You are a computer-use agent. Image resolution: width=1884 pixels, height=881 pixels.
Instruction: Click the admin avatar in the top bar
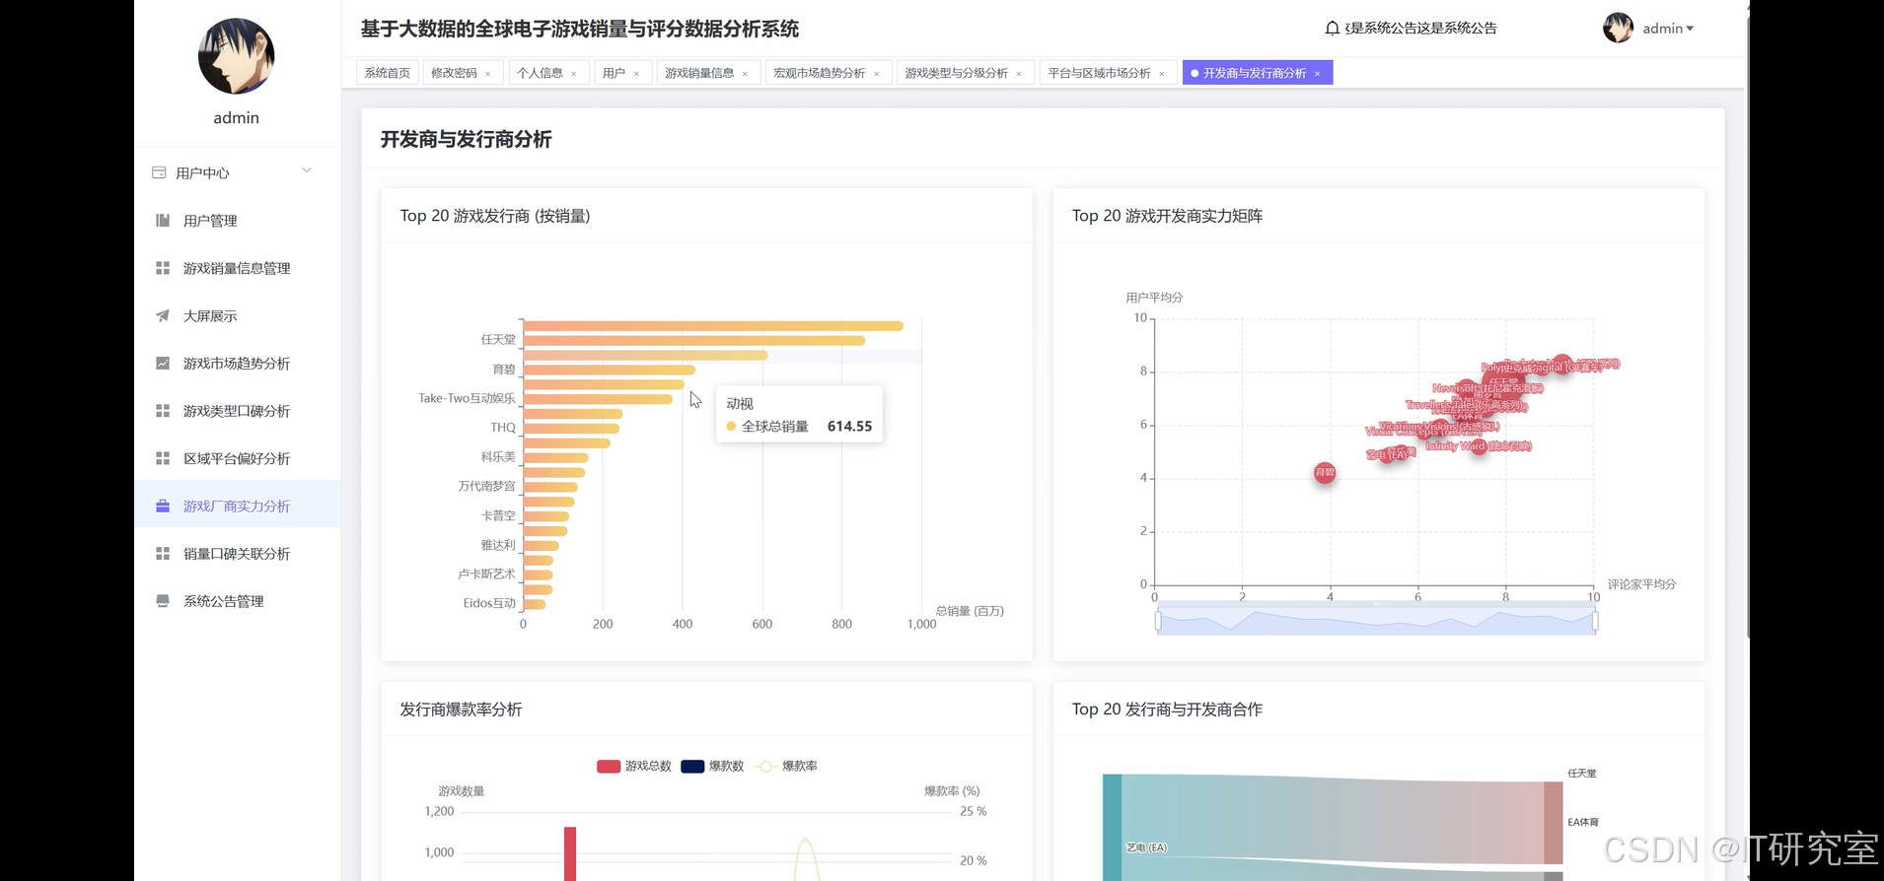pos(1619,28)
